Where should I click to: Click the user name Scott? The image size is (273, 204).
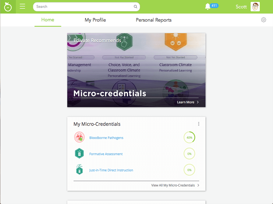(241, 7)
